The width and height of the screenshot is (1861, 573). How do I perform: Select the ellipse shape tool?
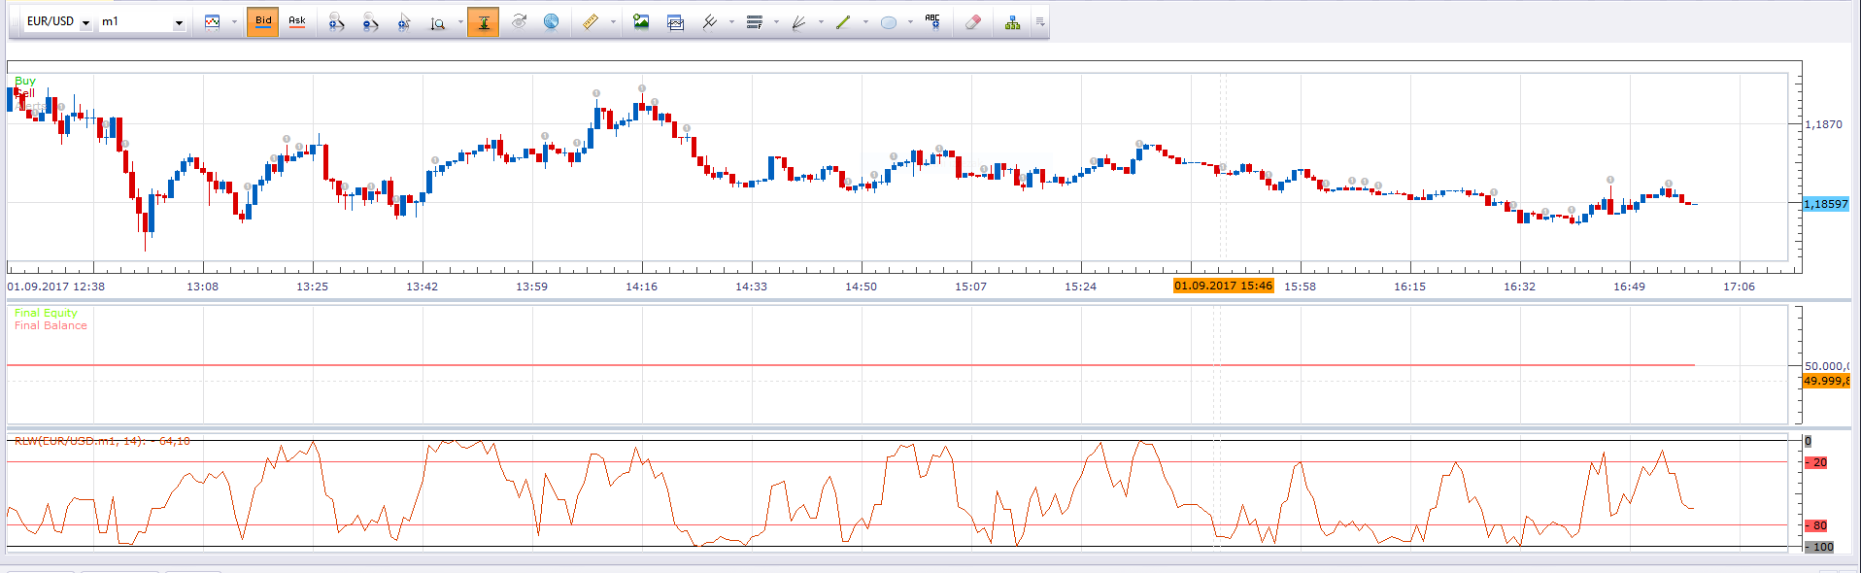pos(889,22)
